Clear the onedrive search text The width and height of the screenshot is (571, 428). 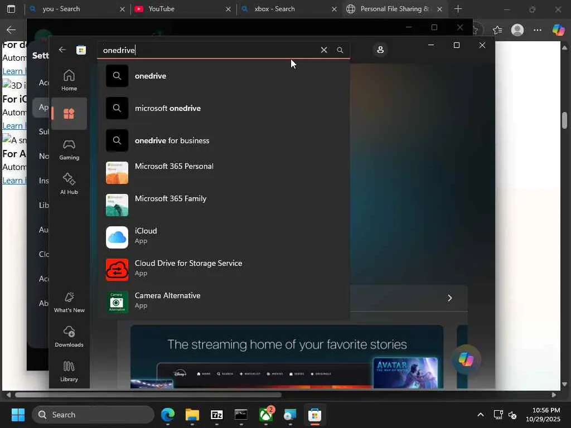click(x=324, y=50)
